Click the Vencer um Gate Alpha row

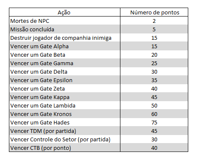98,46
